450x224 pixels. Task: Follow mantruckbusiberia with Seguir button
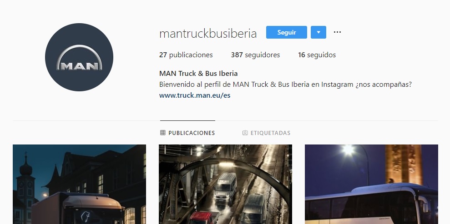coord(286,32)
